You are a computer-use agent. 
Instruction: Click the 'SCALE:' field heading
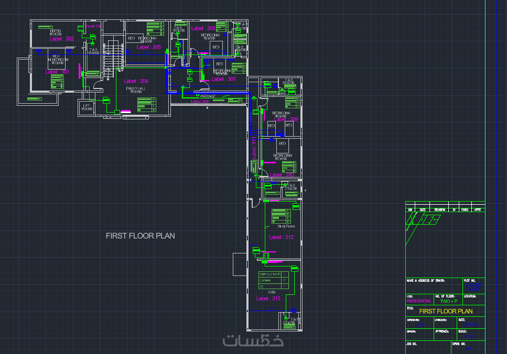click(x=462, y=331)
